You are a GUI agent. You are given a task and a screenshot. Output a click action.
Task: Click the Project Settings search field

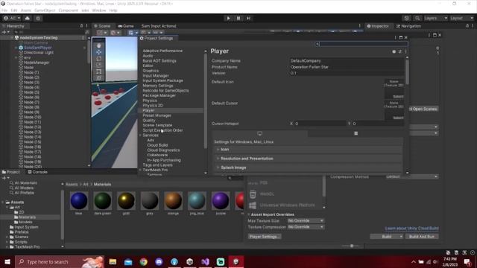(x=361, y=44)
